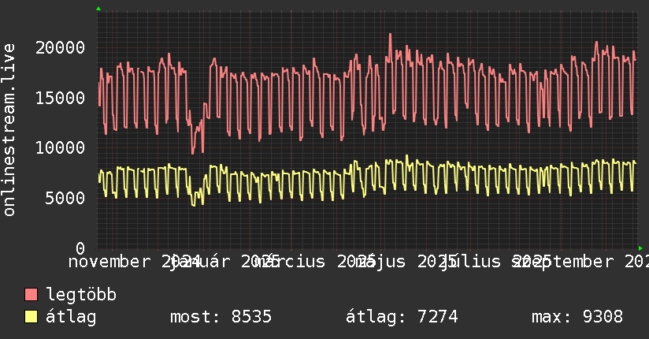Click the max: 9308 statistic
649x339 pixels.
tap(577, 317)
